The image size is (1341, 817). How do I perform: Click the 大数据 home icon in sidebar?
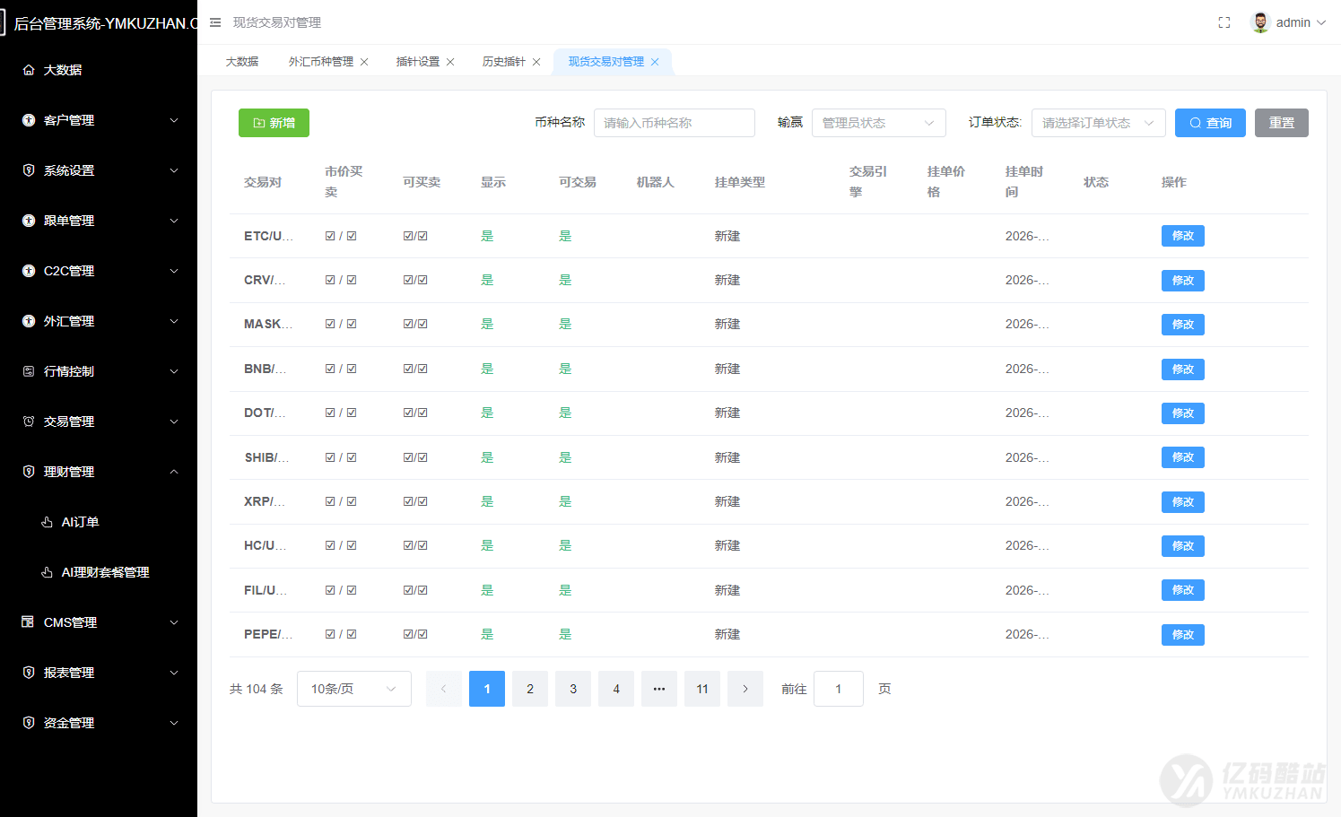click(x=29, y=70)
